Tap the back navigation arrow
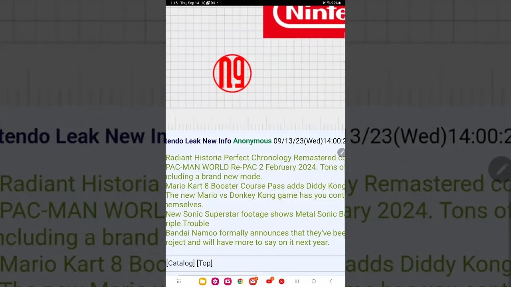 click(x=331, y=281)
